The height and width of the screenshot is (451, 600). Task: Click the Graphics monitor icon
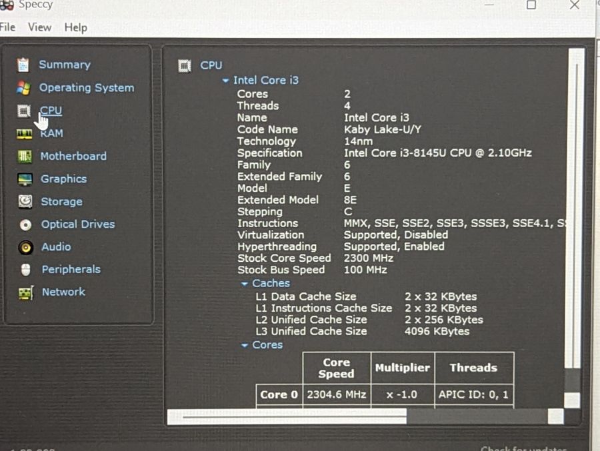click(x=25, y=179)
